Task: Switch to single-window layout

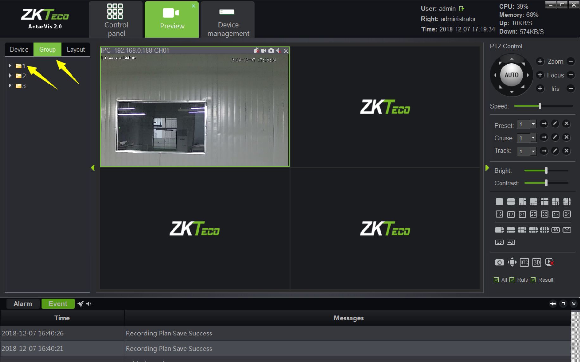Action: 499,202
